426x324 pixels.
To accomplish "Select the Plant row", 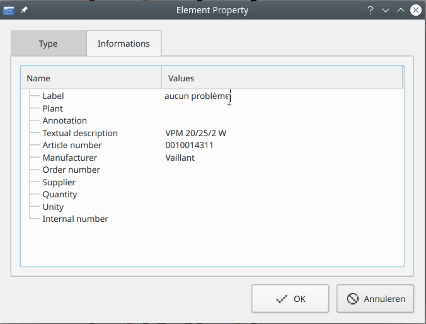I will (x=53, y=108).
